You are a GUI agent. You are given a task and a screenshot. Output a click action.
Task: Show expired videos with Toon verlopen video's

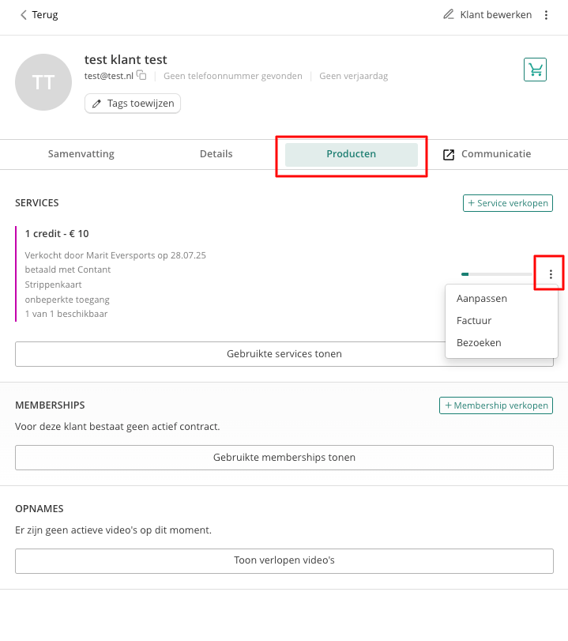284,561
